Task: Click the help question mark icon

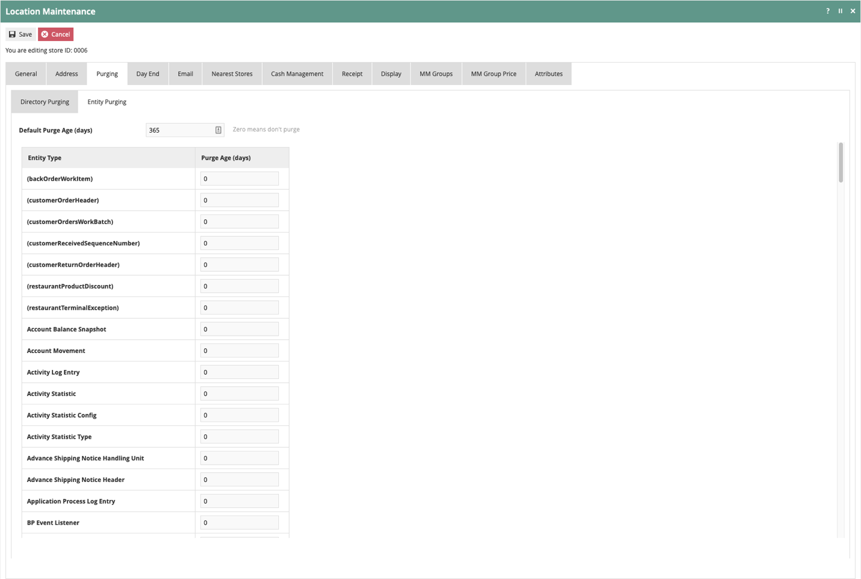Action: (828, 11)
